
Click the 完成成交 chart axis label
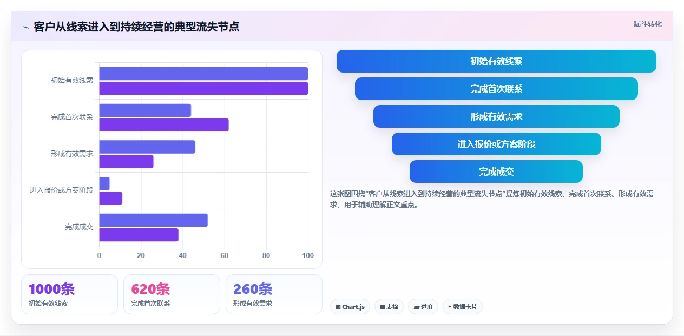[79, 227]
